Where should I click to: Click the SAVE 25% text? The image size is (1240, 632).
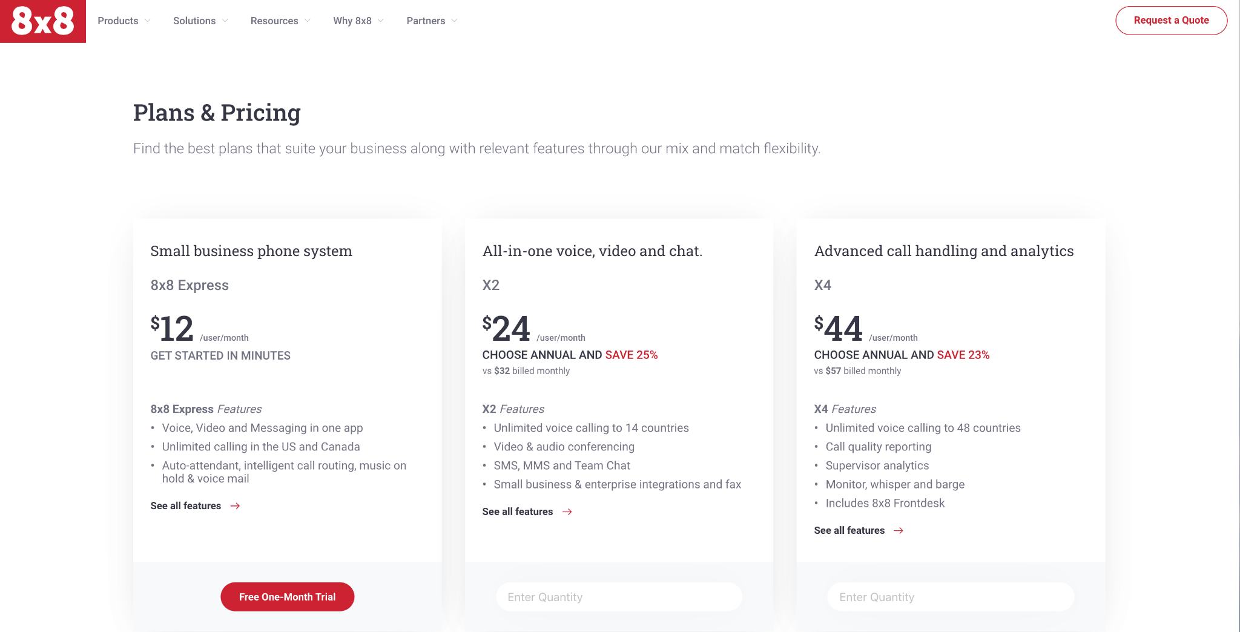click(x=632, y=355)
